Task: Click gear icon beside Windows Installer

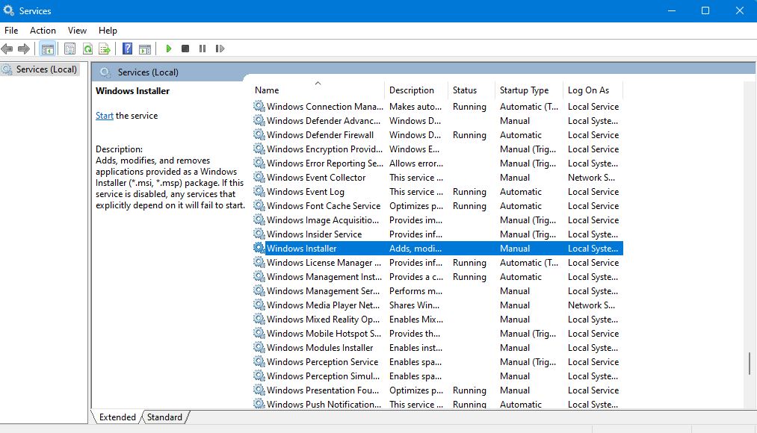Action: (x=259, y=248)
